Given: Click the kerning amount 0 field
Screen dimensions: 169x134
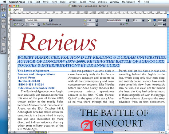Looking at the screenshot, I should pos(91,24).
